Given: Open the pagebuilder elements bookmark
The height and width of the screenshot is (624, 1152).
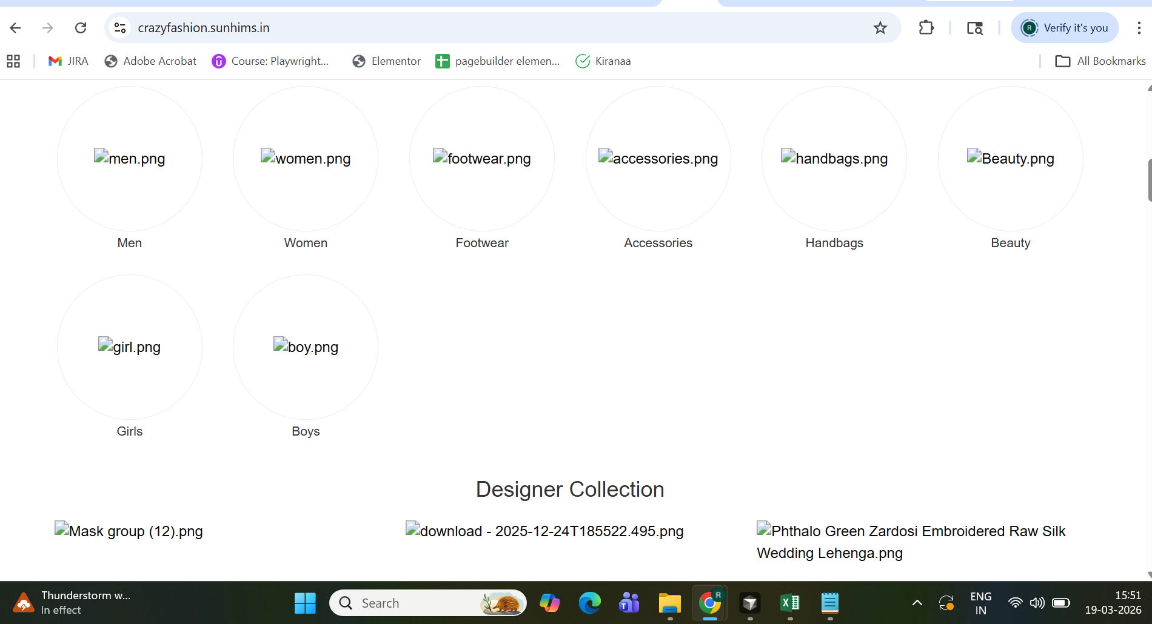Looking at the screenshot, I should pyautogui.click(x=498, y=61).
